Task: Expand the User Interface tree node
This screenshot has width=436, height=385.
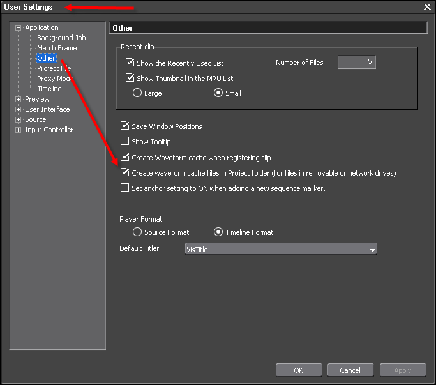Action: (x=19, y=109)
